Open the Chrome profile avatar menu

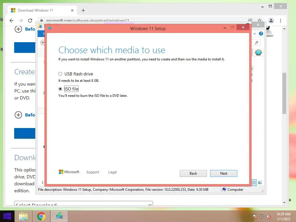click(x=271, y=21)
